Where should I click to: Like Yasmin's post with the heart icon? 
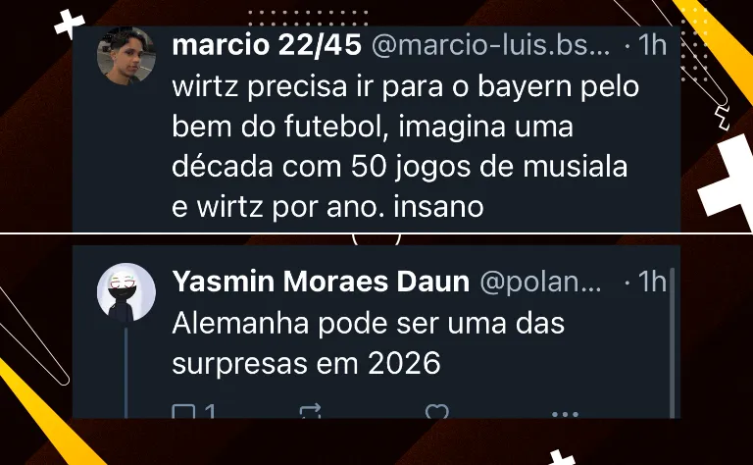pyautogui.click(x=436, y=412)
